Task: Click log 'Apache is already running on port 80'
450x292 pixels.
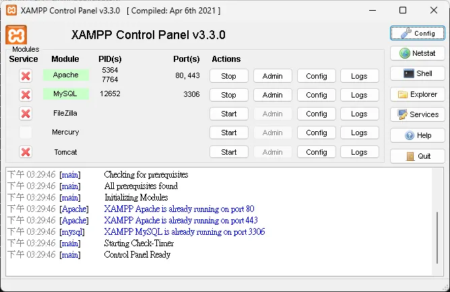Action: coord(179,209)
